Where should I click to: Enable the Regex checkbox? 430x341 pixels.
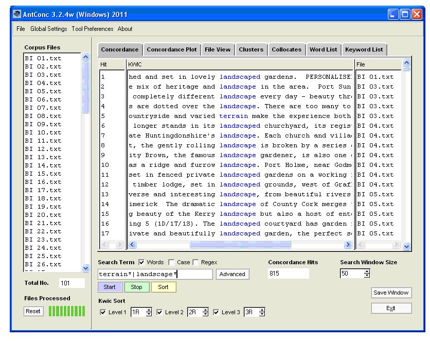tap(195, 263)
